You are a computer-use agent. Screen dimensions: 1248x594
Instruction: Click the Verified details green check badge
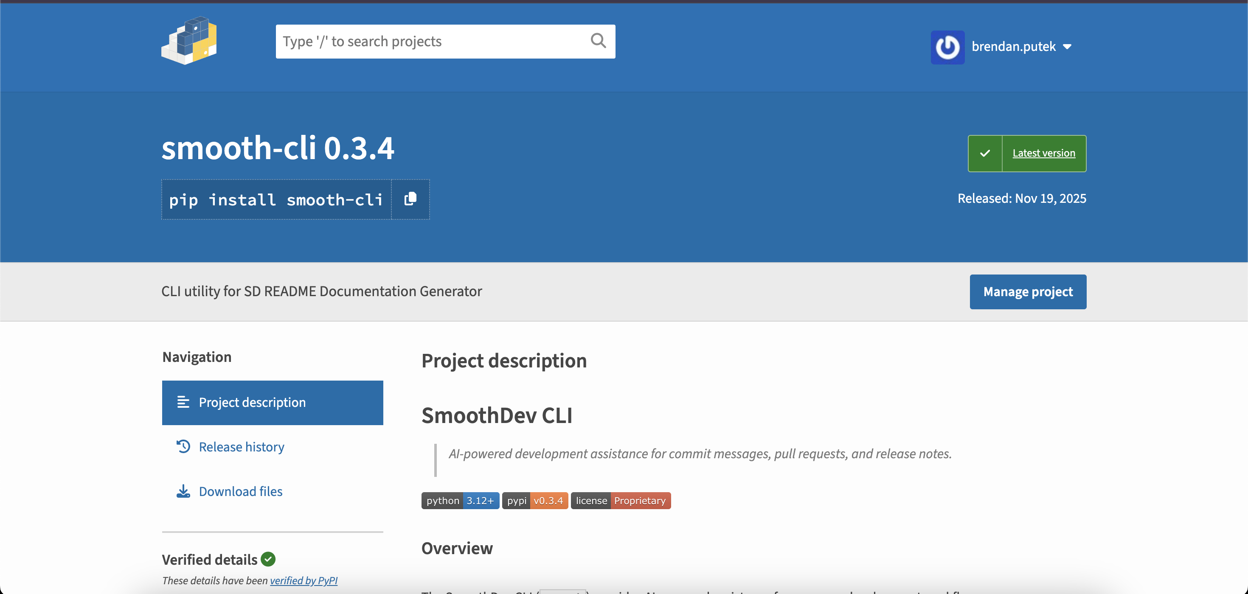point(268,559)
